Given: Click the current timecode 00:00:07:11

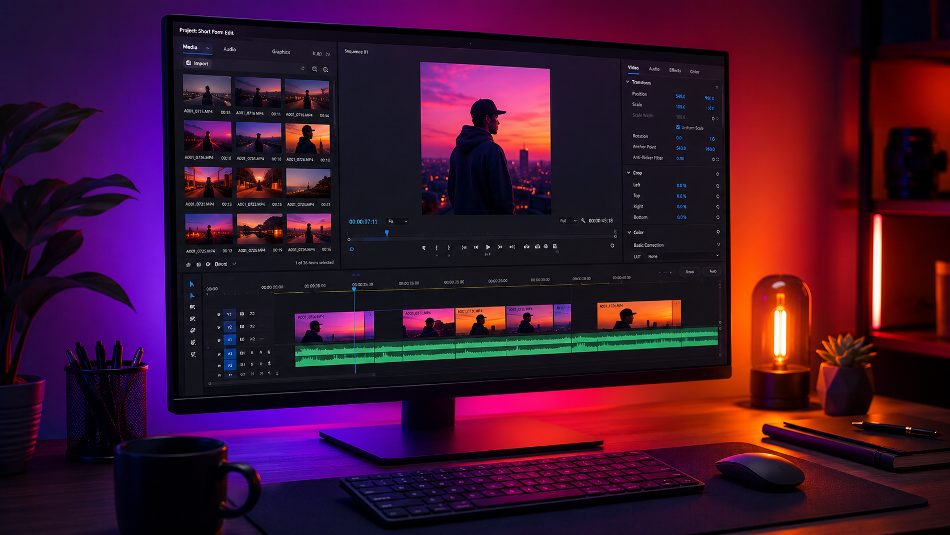Looking at the screenshot, I should tap(363, 221).
